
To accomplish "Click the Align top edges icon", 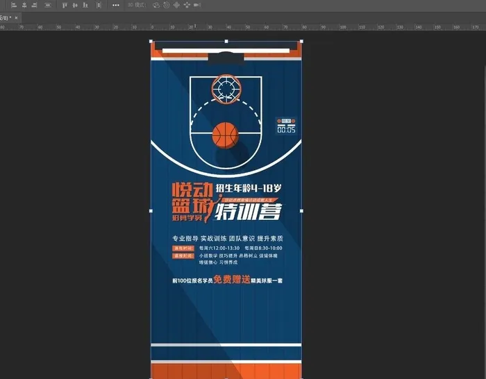I will (65, 5).
